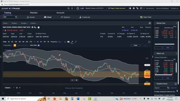Click the 24-hour clock icon in header
This screenshot has width=180, height=101.
[x=78, y=8]
